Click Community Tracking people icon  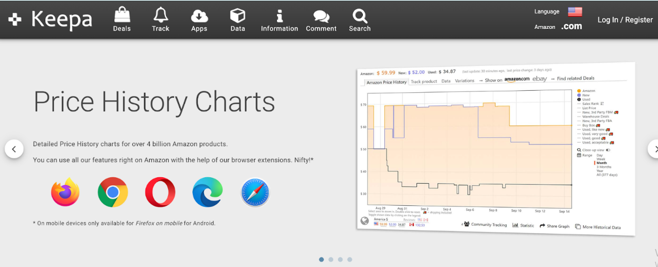click(467, 224)
